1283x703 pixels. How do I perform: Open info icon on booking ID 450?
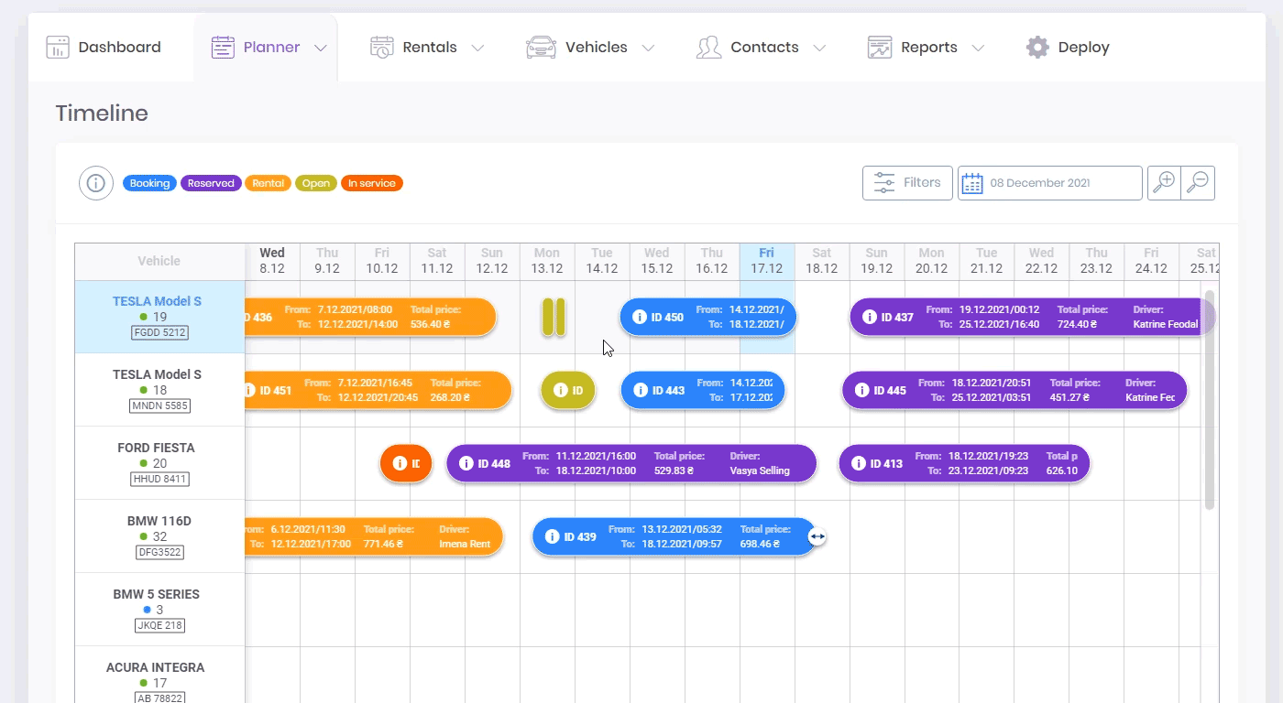(640, 318)
